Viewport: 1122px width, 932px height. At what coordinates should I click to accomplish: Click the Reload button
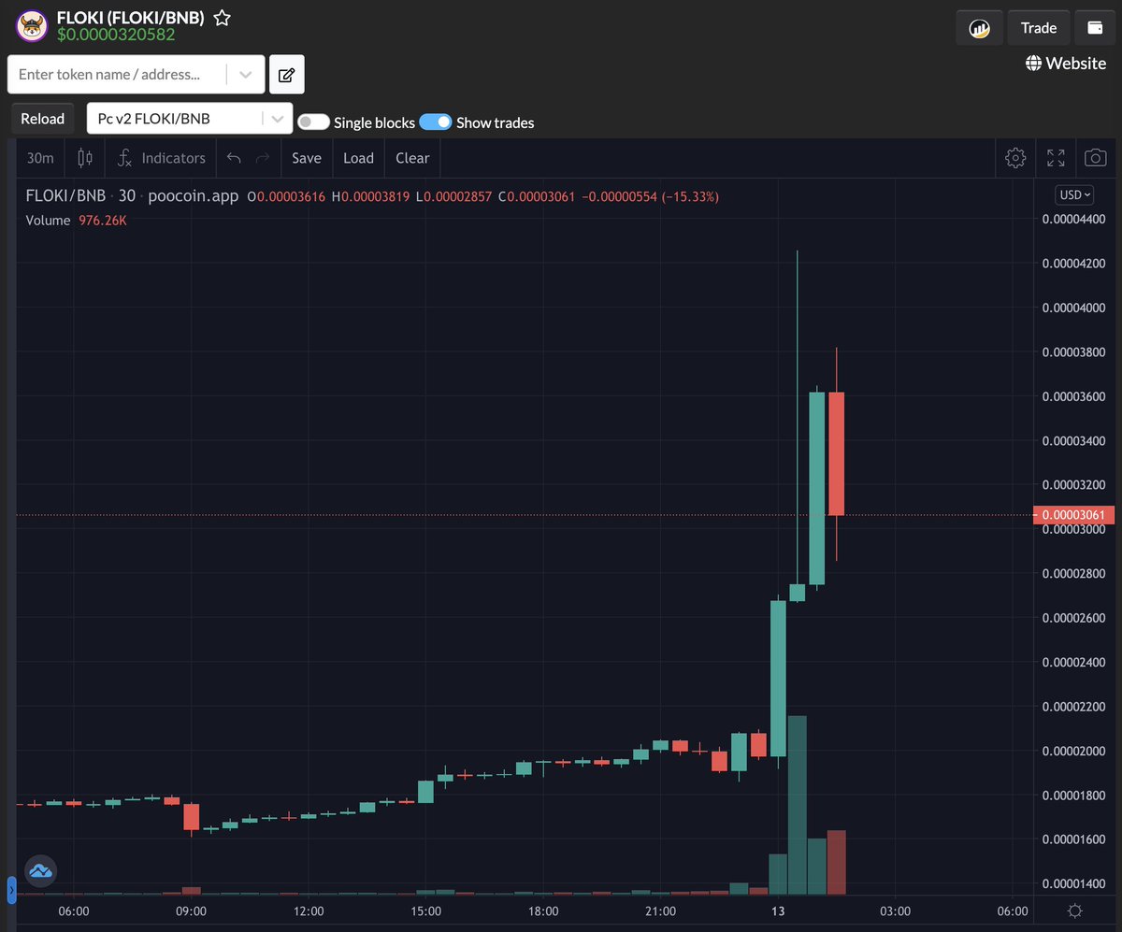pyautogui.click(x=42, y=119)
